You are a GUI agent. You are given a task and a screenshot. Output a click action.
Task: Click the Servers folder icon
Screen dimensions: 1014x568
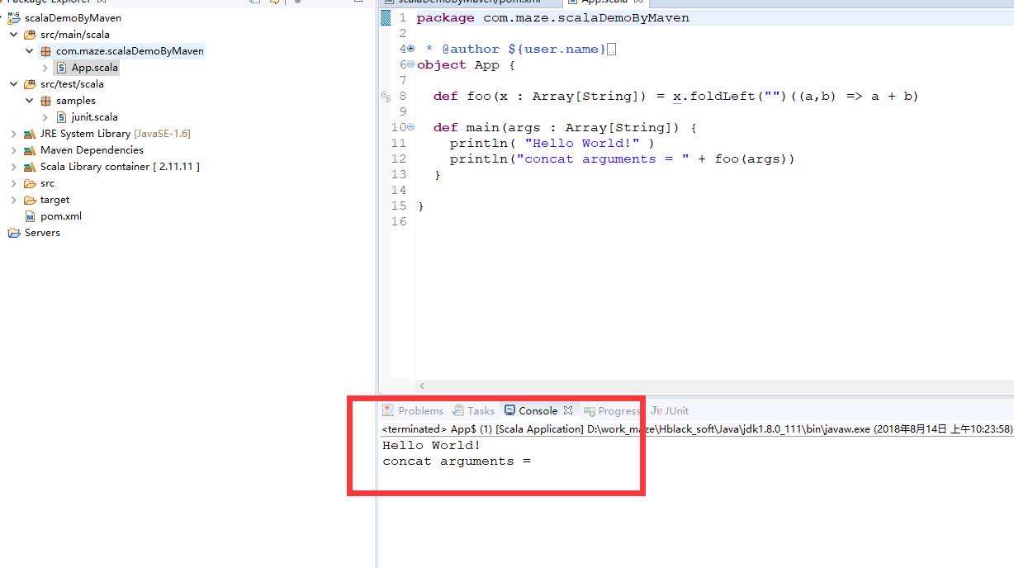(x=14, y=233)
